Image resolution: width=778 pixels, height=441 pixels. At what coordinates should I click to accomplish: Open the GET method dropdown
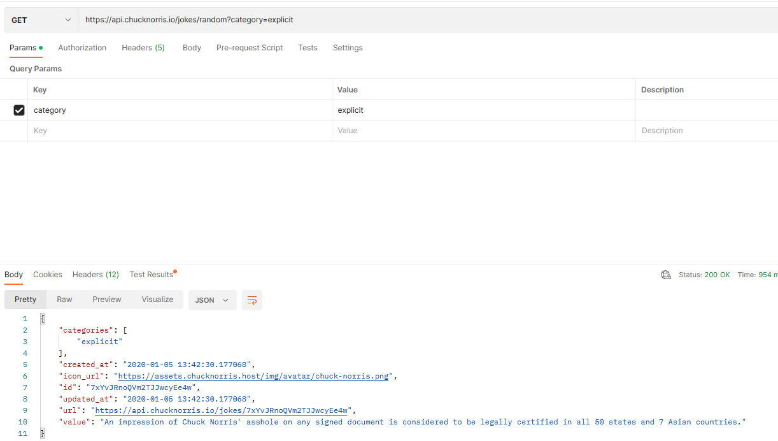(x=41, y=20)
